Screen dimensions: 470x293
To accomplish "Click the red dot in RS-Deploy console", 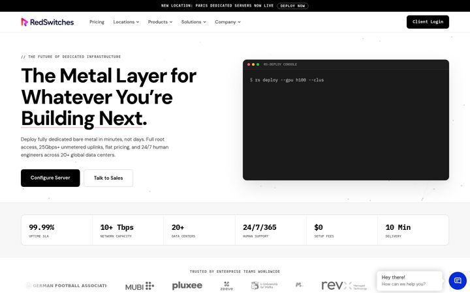I will (249, 64).
